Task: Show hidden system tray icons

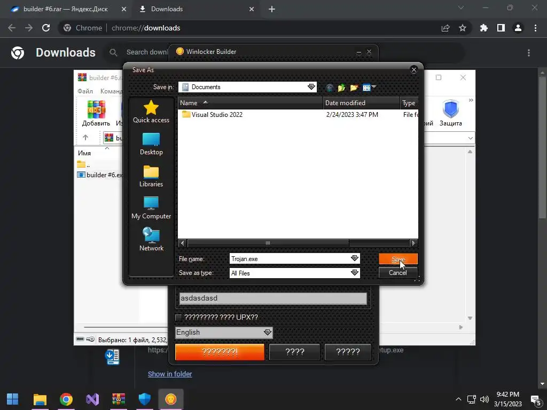Action: coord(458,399)
